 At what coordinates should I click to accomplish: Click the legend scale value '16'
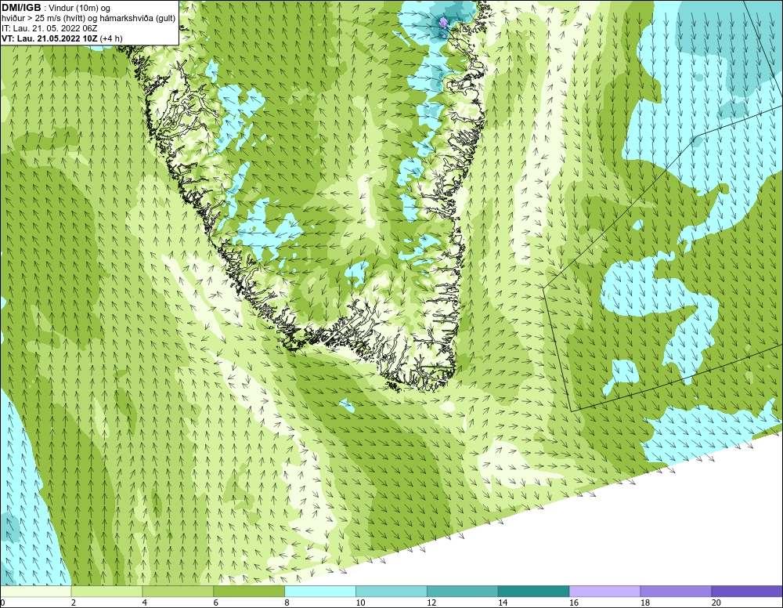574,603
